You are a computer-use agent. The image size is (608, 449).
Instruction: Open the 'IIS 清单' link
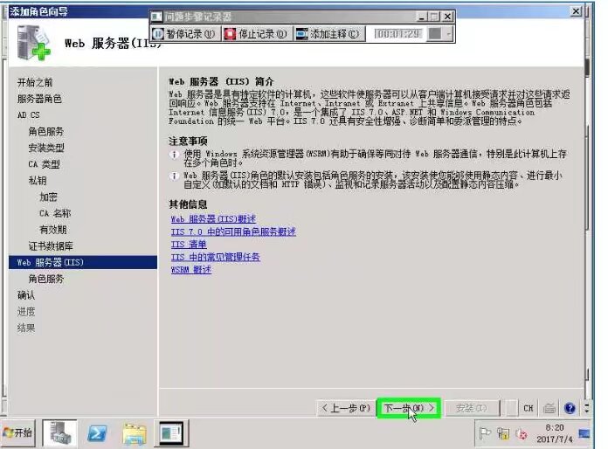click(x=189, y=245)
